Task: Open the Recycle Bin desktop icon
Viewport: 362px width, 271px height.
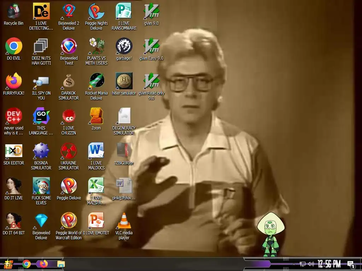Action: point(13,11)
